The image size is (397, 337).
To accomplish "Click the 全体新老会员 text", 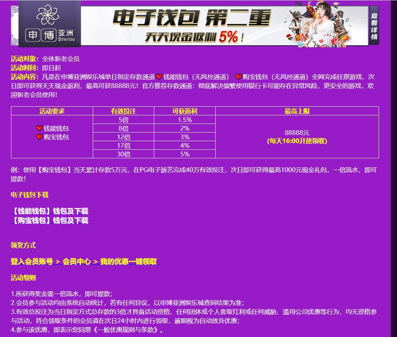I will pos(61,59).
